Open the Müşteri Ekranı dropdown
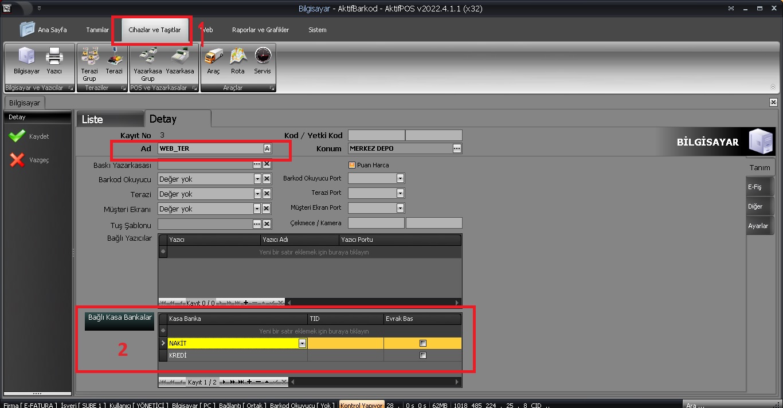 [x=257, y=209]
